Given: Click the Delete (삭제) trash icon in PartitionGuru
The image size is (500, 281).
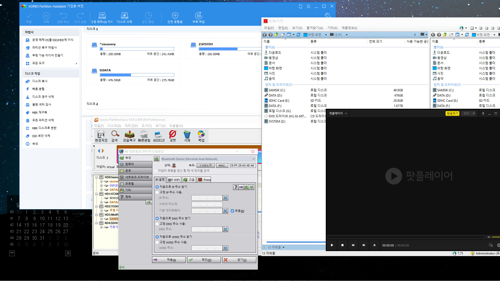Looking at the screenshot, I should coord(187,134).
